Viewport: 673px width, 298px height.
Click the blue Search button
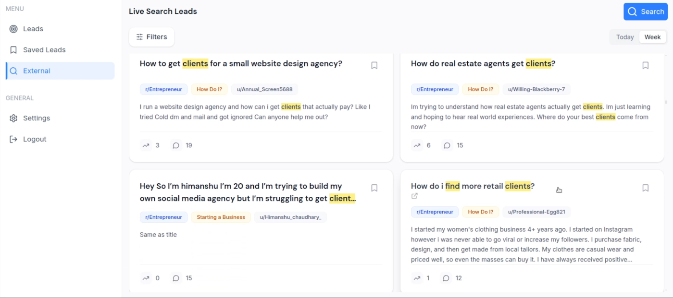pyautogui.click(x=645, y=12)
